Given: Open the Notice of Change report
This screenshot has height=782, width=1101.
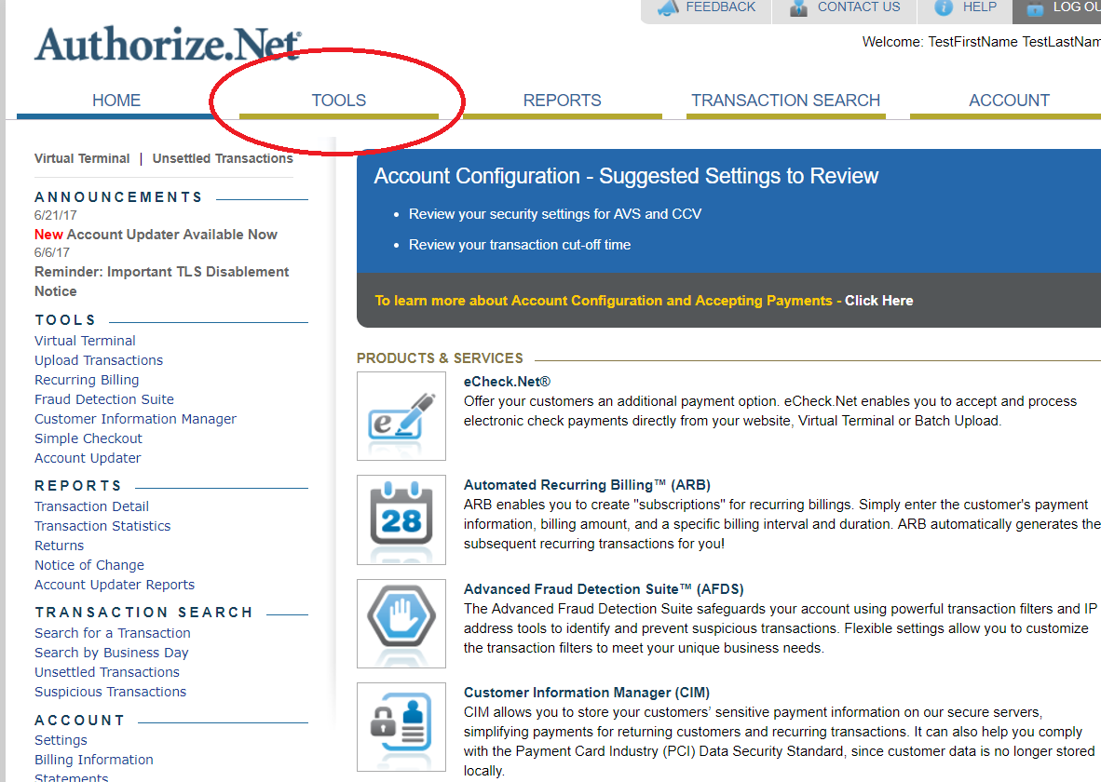Looking at the screenshot, I should point(89,565).
